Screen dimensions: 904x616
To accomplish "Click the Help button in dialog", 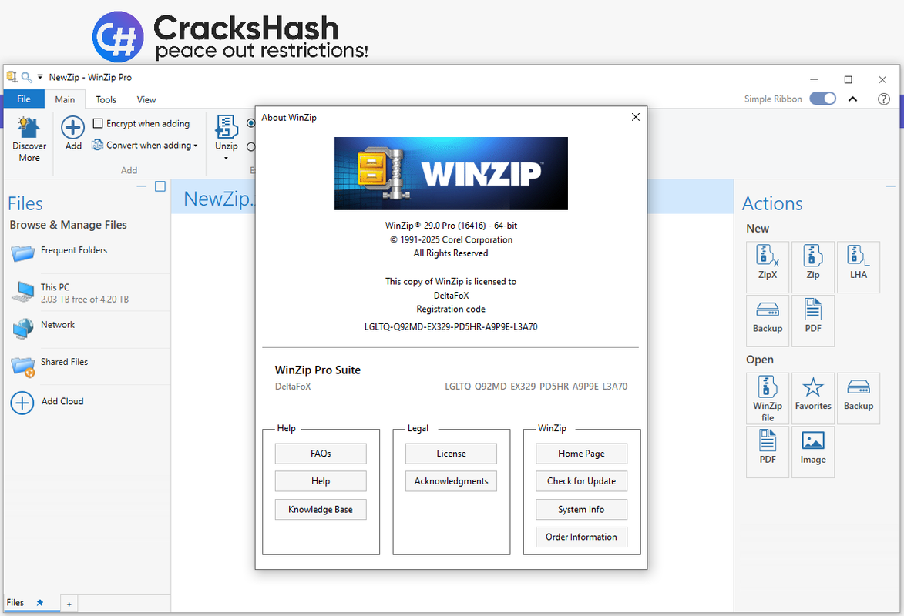I will click(x=321, y=481).
